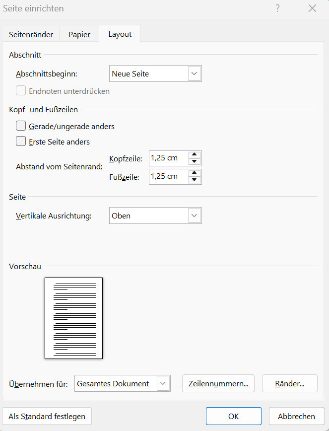
Task: Increase Fußzeile distance with up arrow
Action: point(195,173)
